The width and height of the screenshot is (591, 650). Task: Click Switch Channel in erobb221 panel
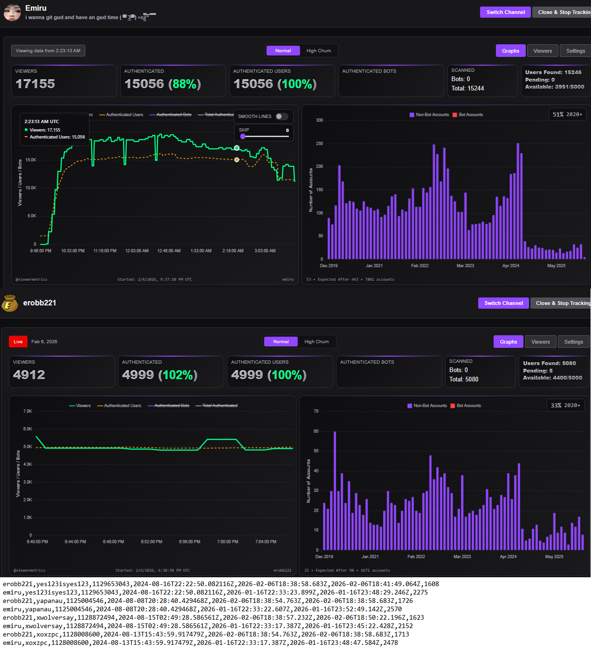click(503, 303)
